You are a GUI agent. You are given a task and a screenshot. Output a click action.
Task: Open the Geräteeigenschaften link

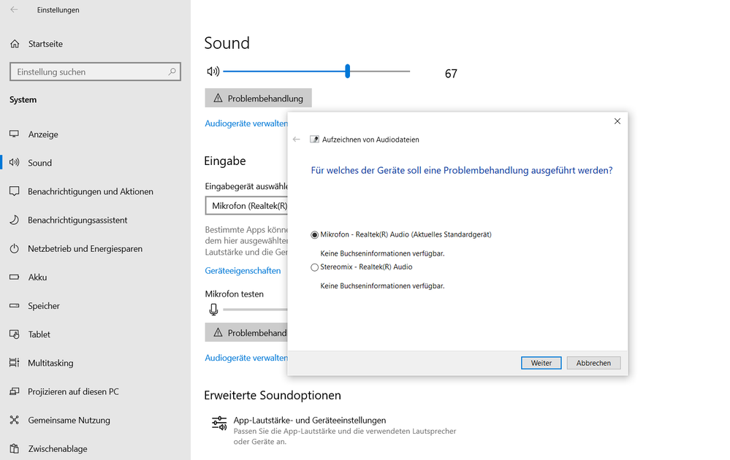[x=243, y=271]
